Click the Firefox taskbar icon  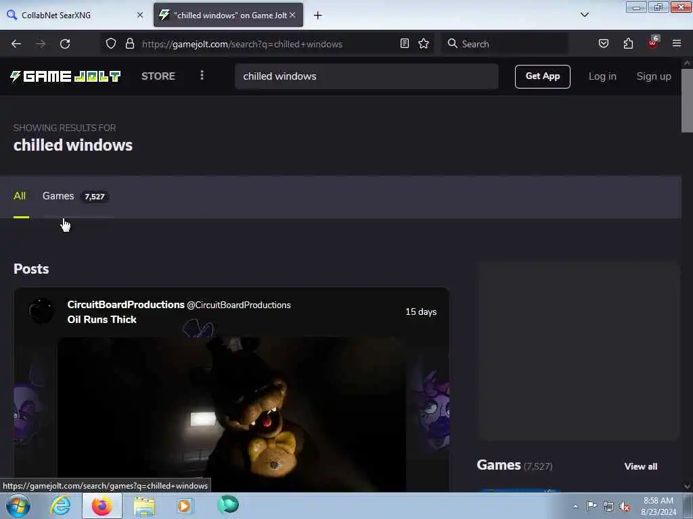point(102,505)
